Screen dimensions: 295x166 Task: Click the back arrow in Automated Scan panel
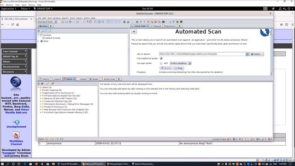click(134, 32)
